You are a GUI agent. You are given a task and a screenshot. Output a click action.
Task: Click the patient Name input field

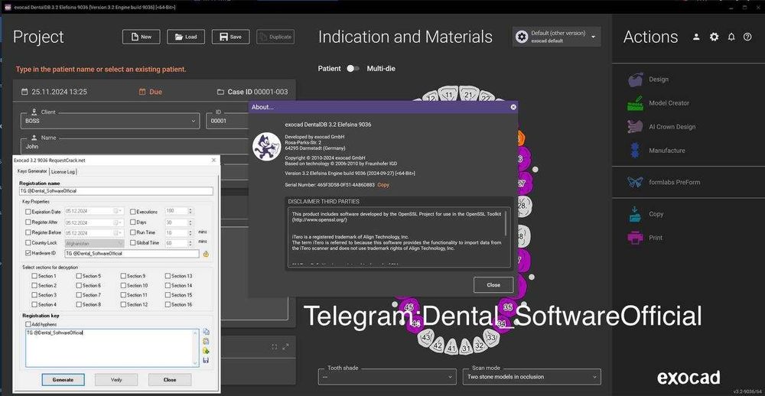coord(115,146)
